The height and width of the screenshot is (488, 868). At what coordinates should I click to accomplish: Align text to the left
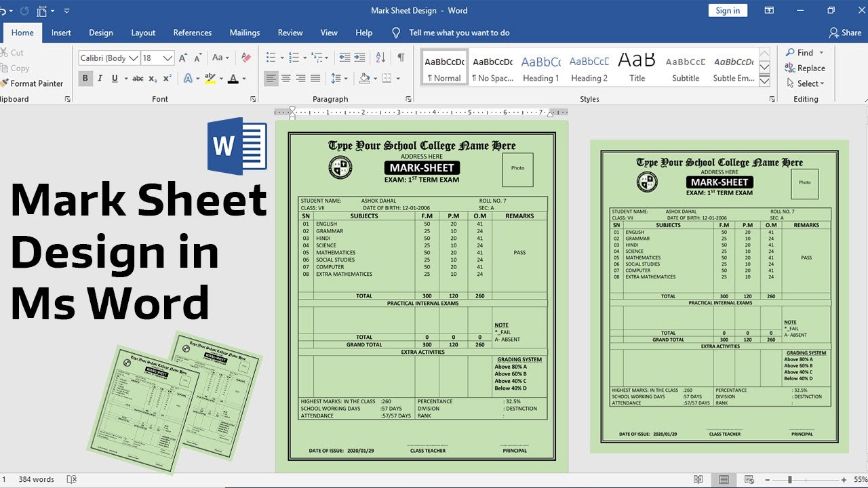click(x=271, y=79)
